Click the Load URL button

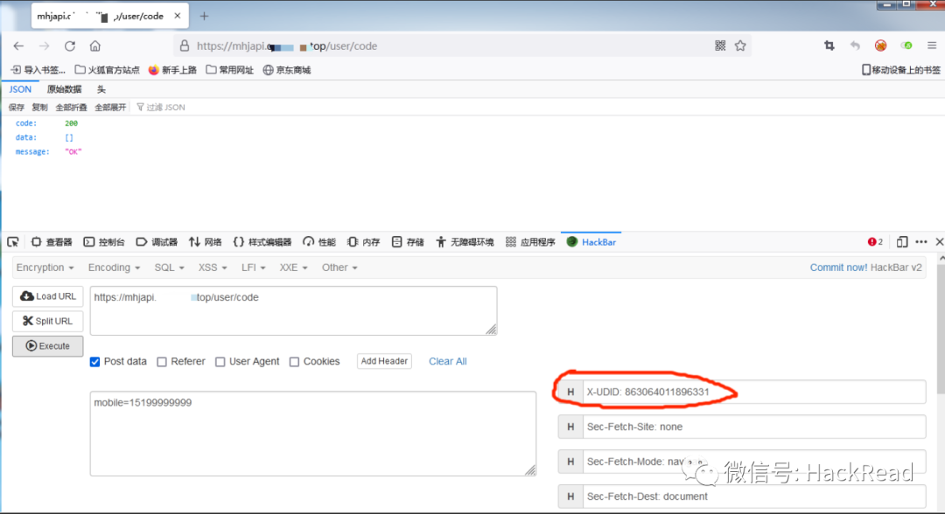tap(47, 296)
